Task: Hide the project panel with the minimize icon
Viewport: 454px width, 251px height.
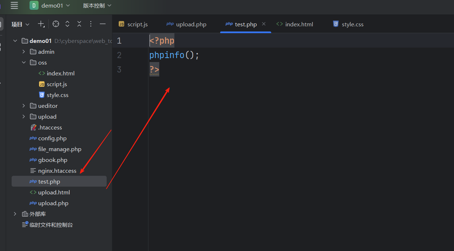Action: 103,24
